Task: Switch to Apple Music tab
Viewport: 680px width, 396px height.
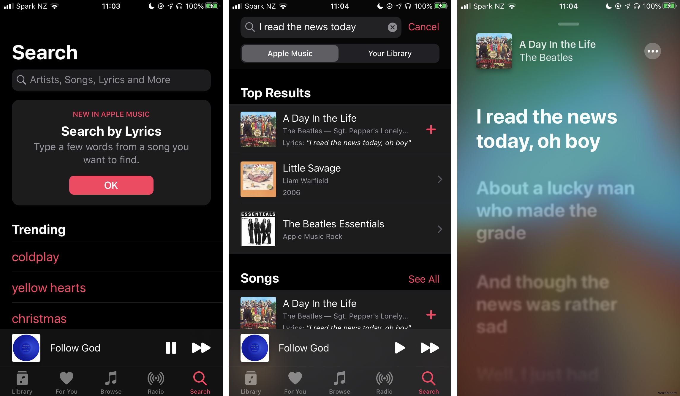Action: coord(290,53)
